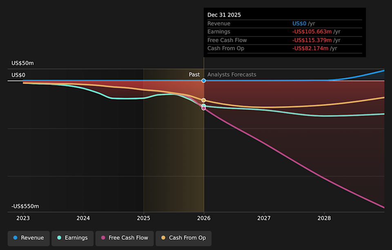
Task: Click the tooltip 'Earnings' row label
Action: coord(219,32)
